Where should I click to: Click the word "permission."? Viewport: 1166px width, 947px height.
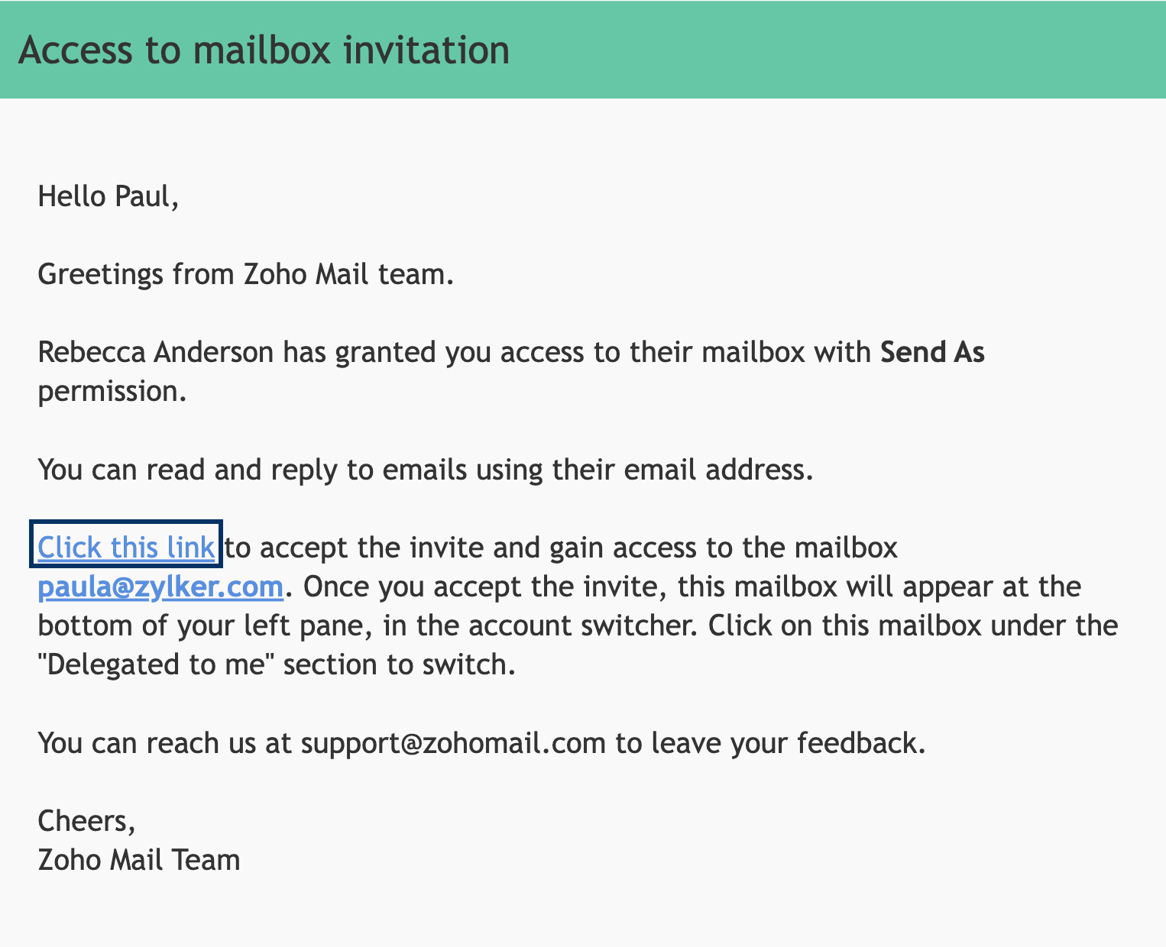click(x=112, y=391)
